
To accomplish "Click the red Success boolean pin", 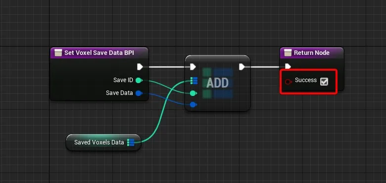I will pyautogui.click(x=289, y=82).
